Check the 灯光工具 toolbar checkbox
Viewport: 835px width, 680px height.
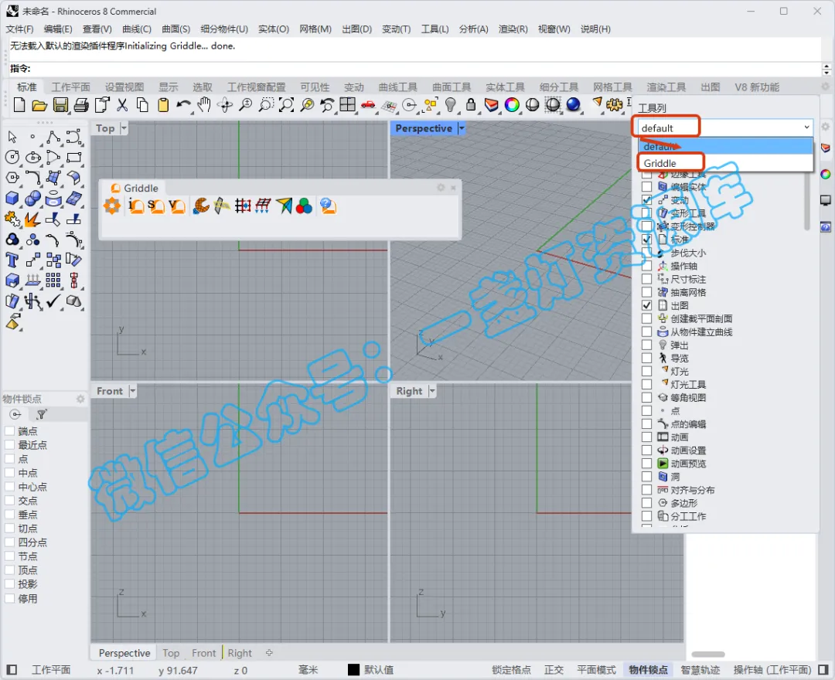[646, 384]
